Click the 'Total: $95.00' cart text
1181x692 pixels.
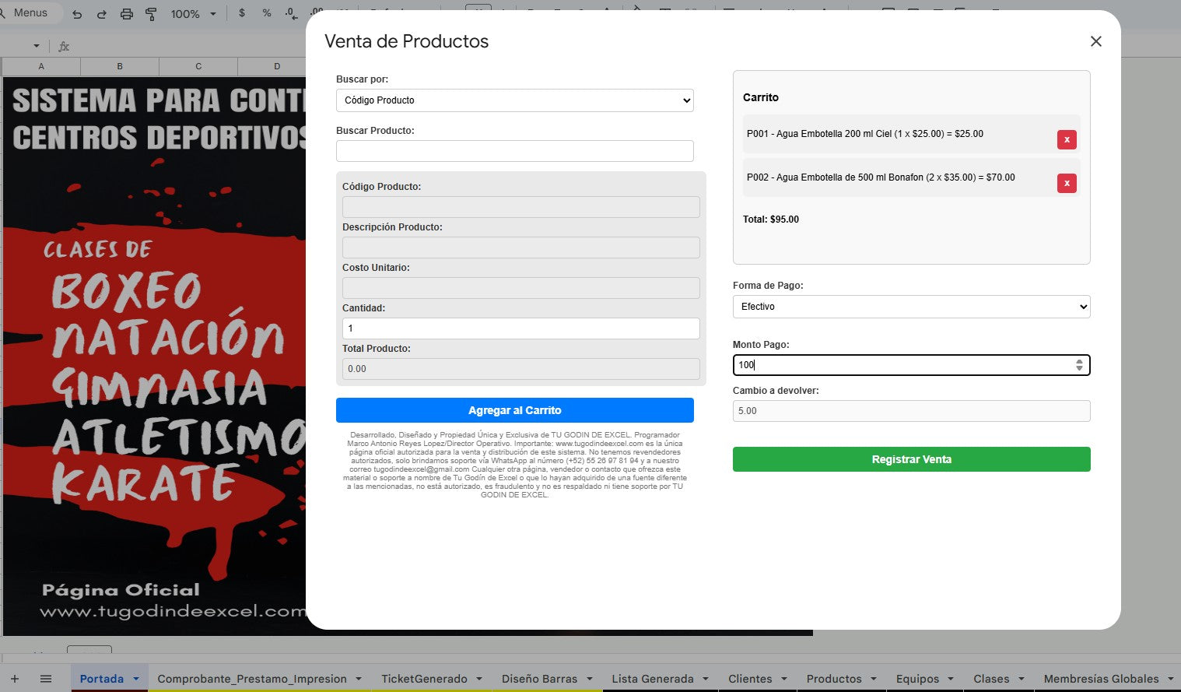tap(771, 220)
